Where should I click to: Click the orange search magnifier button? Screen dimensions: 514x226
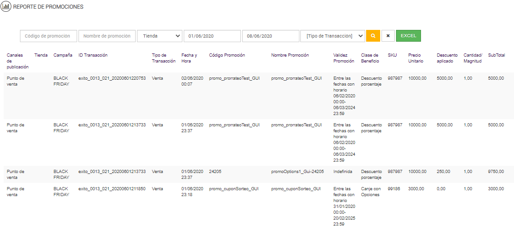[x=373, y=36]
